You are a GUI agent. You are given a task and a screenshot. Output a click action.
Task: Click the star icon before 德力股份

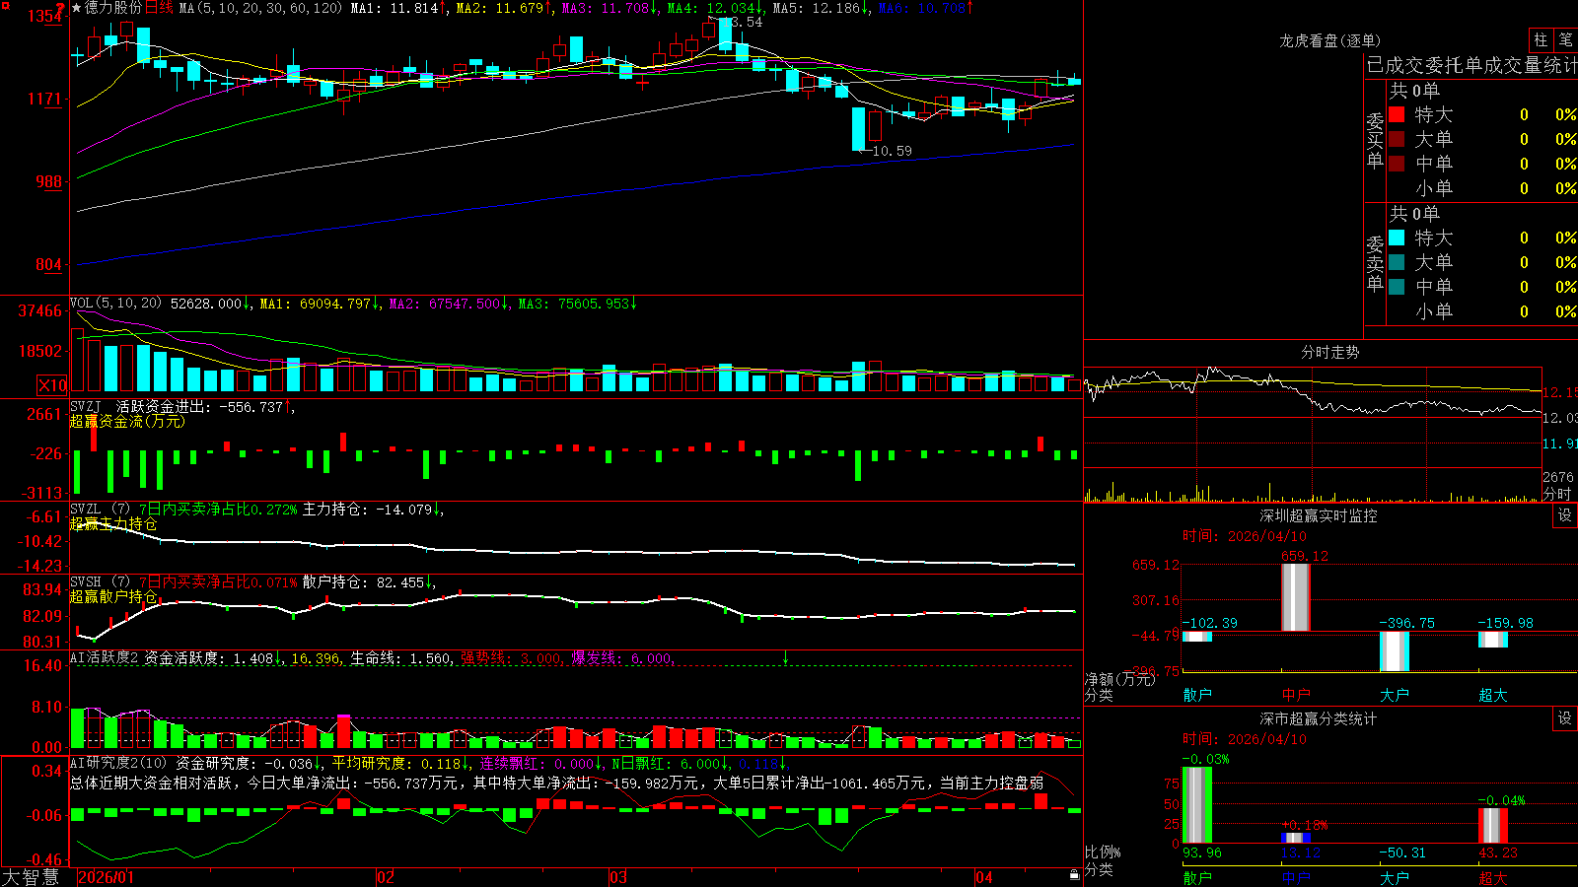click(76, 8)
